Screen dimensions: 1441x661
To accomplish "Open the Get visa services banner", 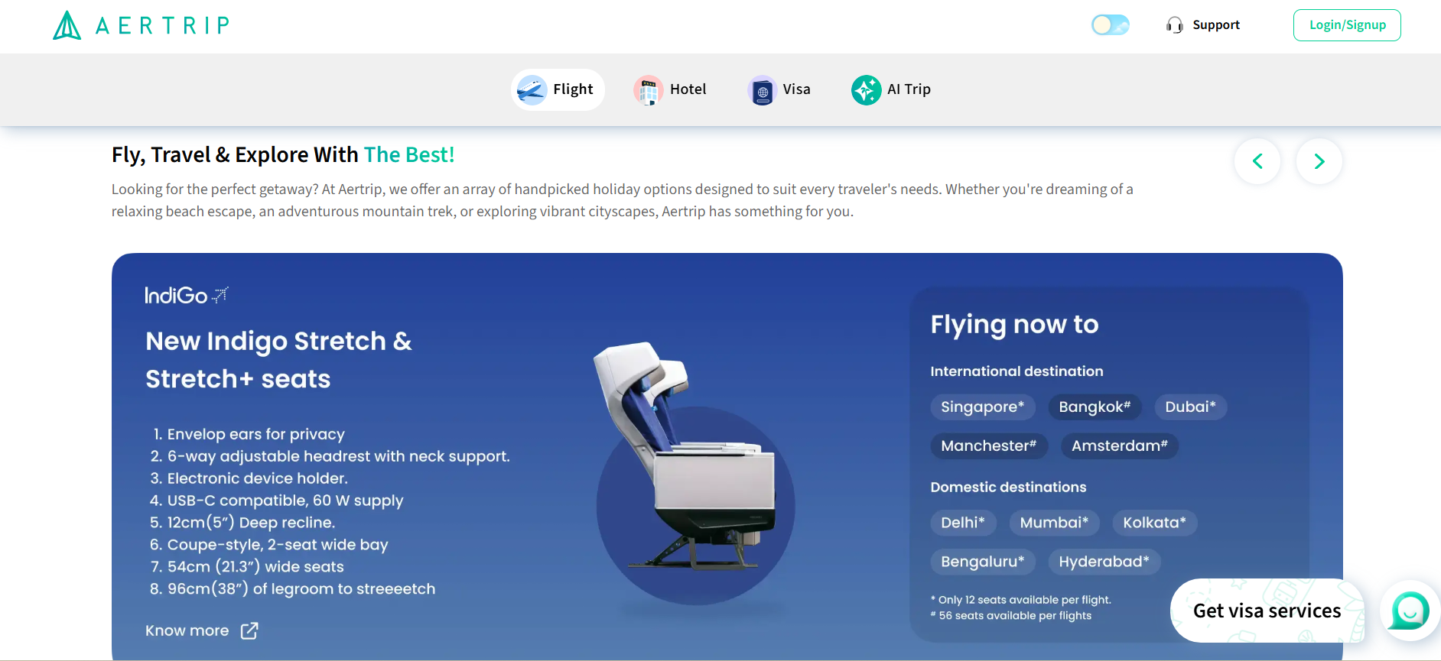I will [x=1267, y=611].
